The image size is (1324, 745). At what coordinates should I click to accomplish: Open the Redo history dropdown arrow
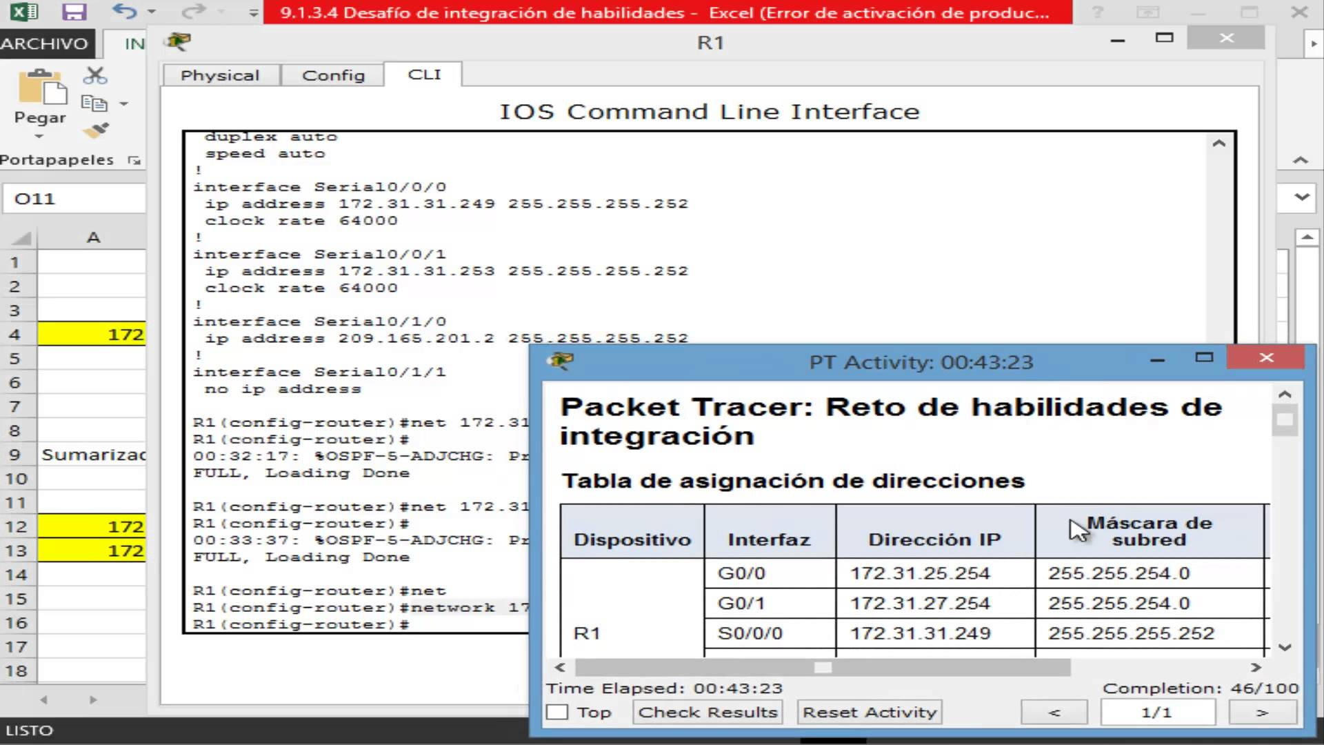click(x=221, y=12)
